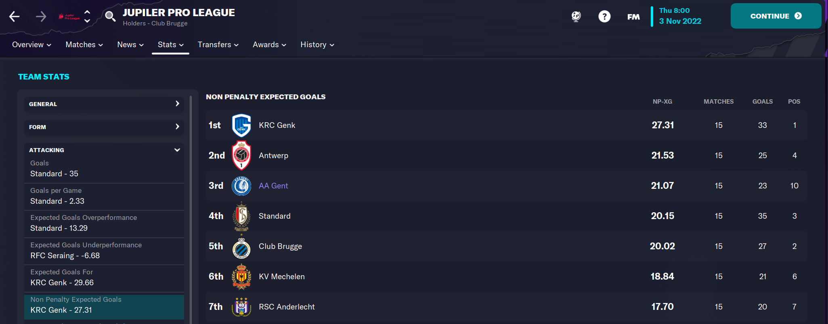The width and height of the screenshot is (828, 324).
Task: Sort table by NP-XG column header
Action: 662,102
